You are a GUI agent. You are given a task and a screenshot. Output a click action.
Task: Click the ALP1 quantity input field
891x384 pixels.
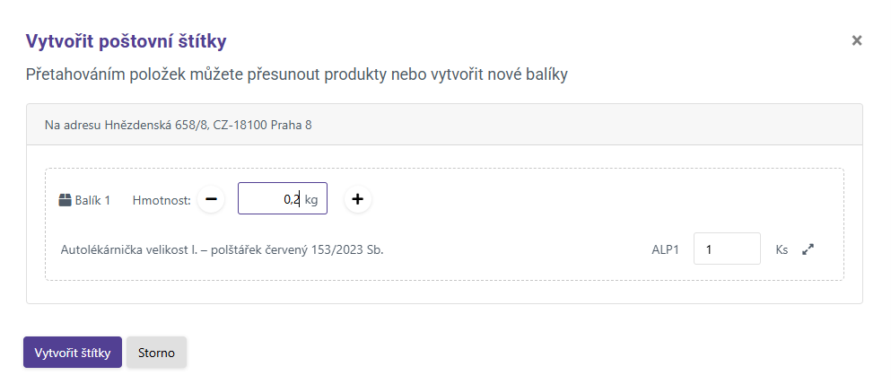click(727, 250)
